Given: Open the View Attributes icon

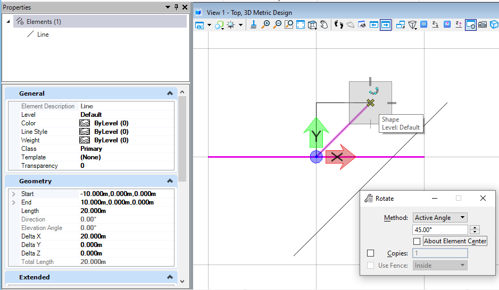Looking at the screenshot, I should click(199, 25).
